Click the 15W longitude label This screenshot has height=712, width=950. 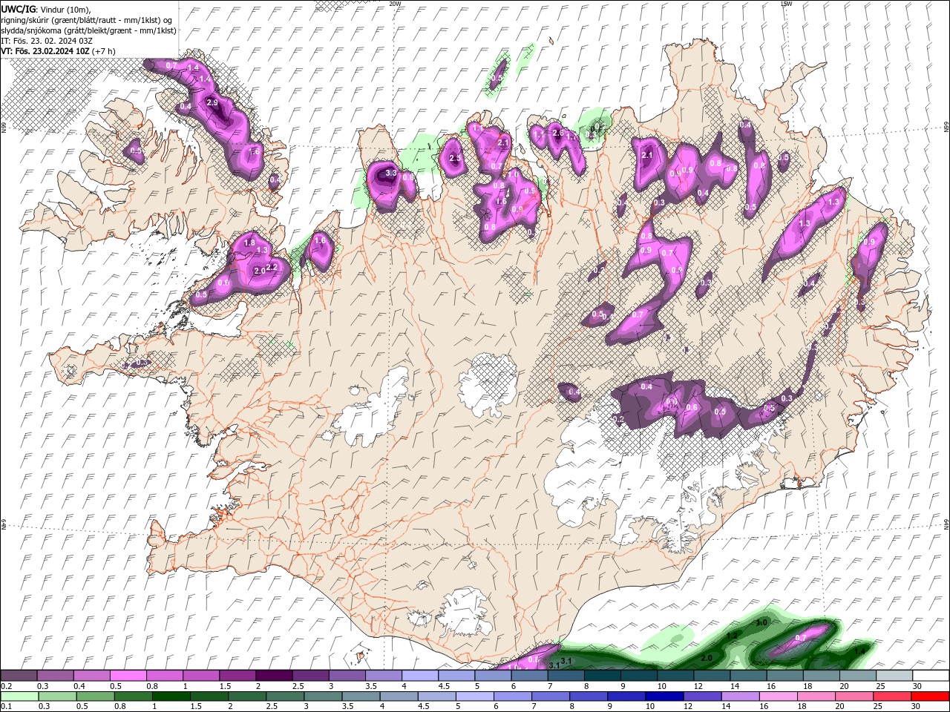pos(786,4)
